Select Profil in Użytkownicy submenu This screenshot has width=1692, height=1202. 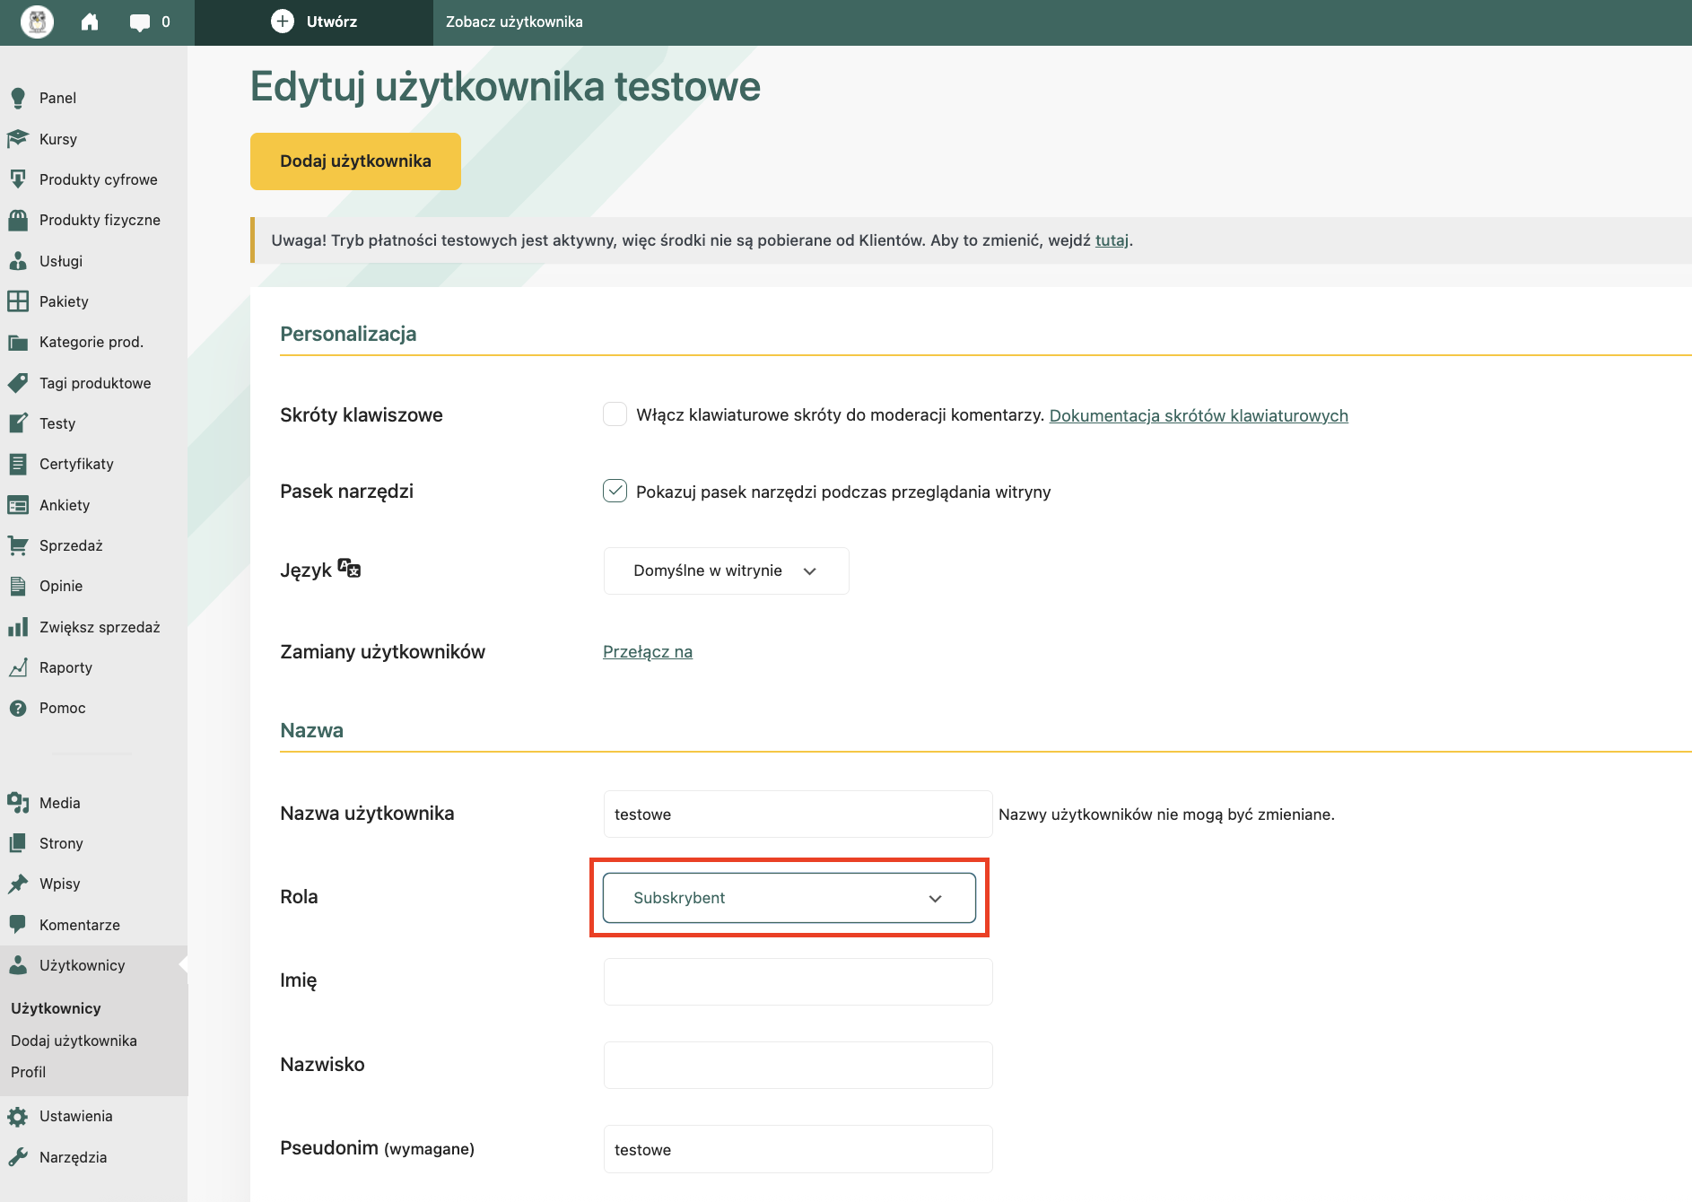(x=29, y=1072)
